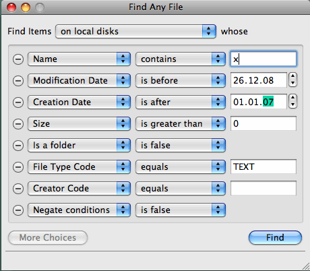Open 'is false' dropdown beside Negate conditions
310x271 pixels.
[x=181, y=210]
